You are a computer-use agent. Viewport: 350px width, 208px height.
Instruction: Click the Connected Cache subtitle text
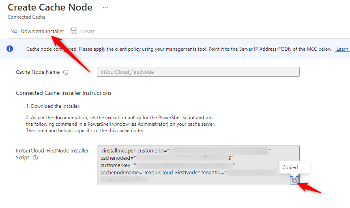pyautogui.click(x=26, y=17)
